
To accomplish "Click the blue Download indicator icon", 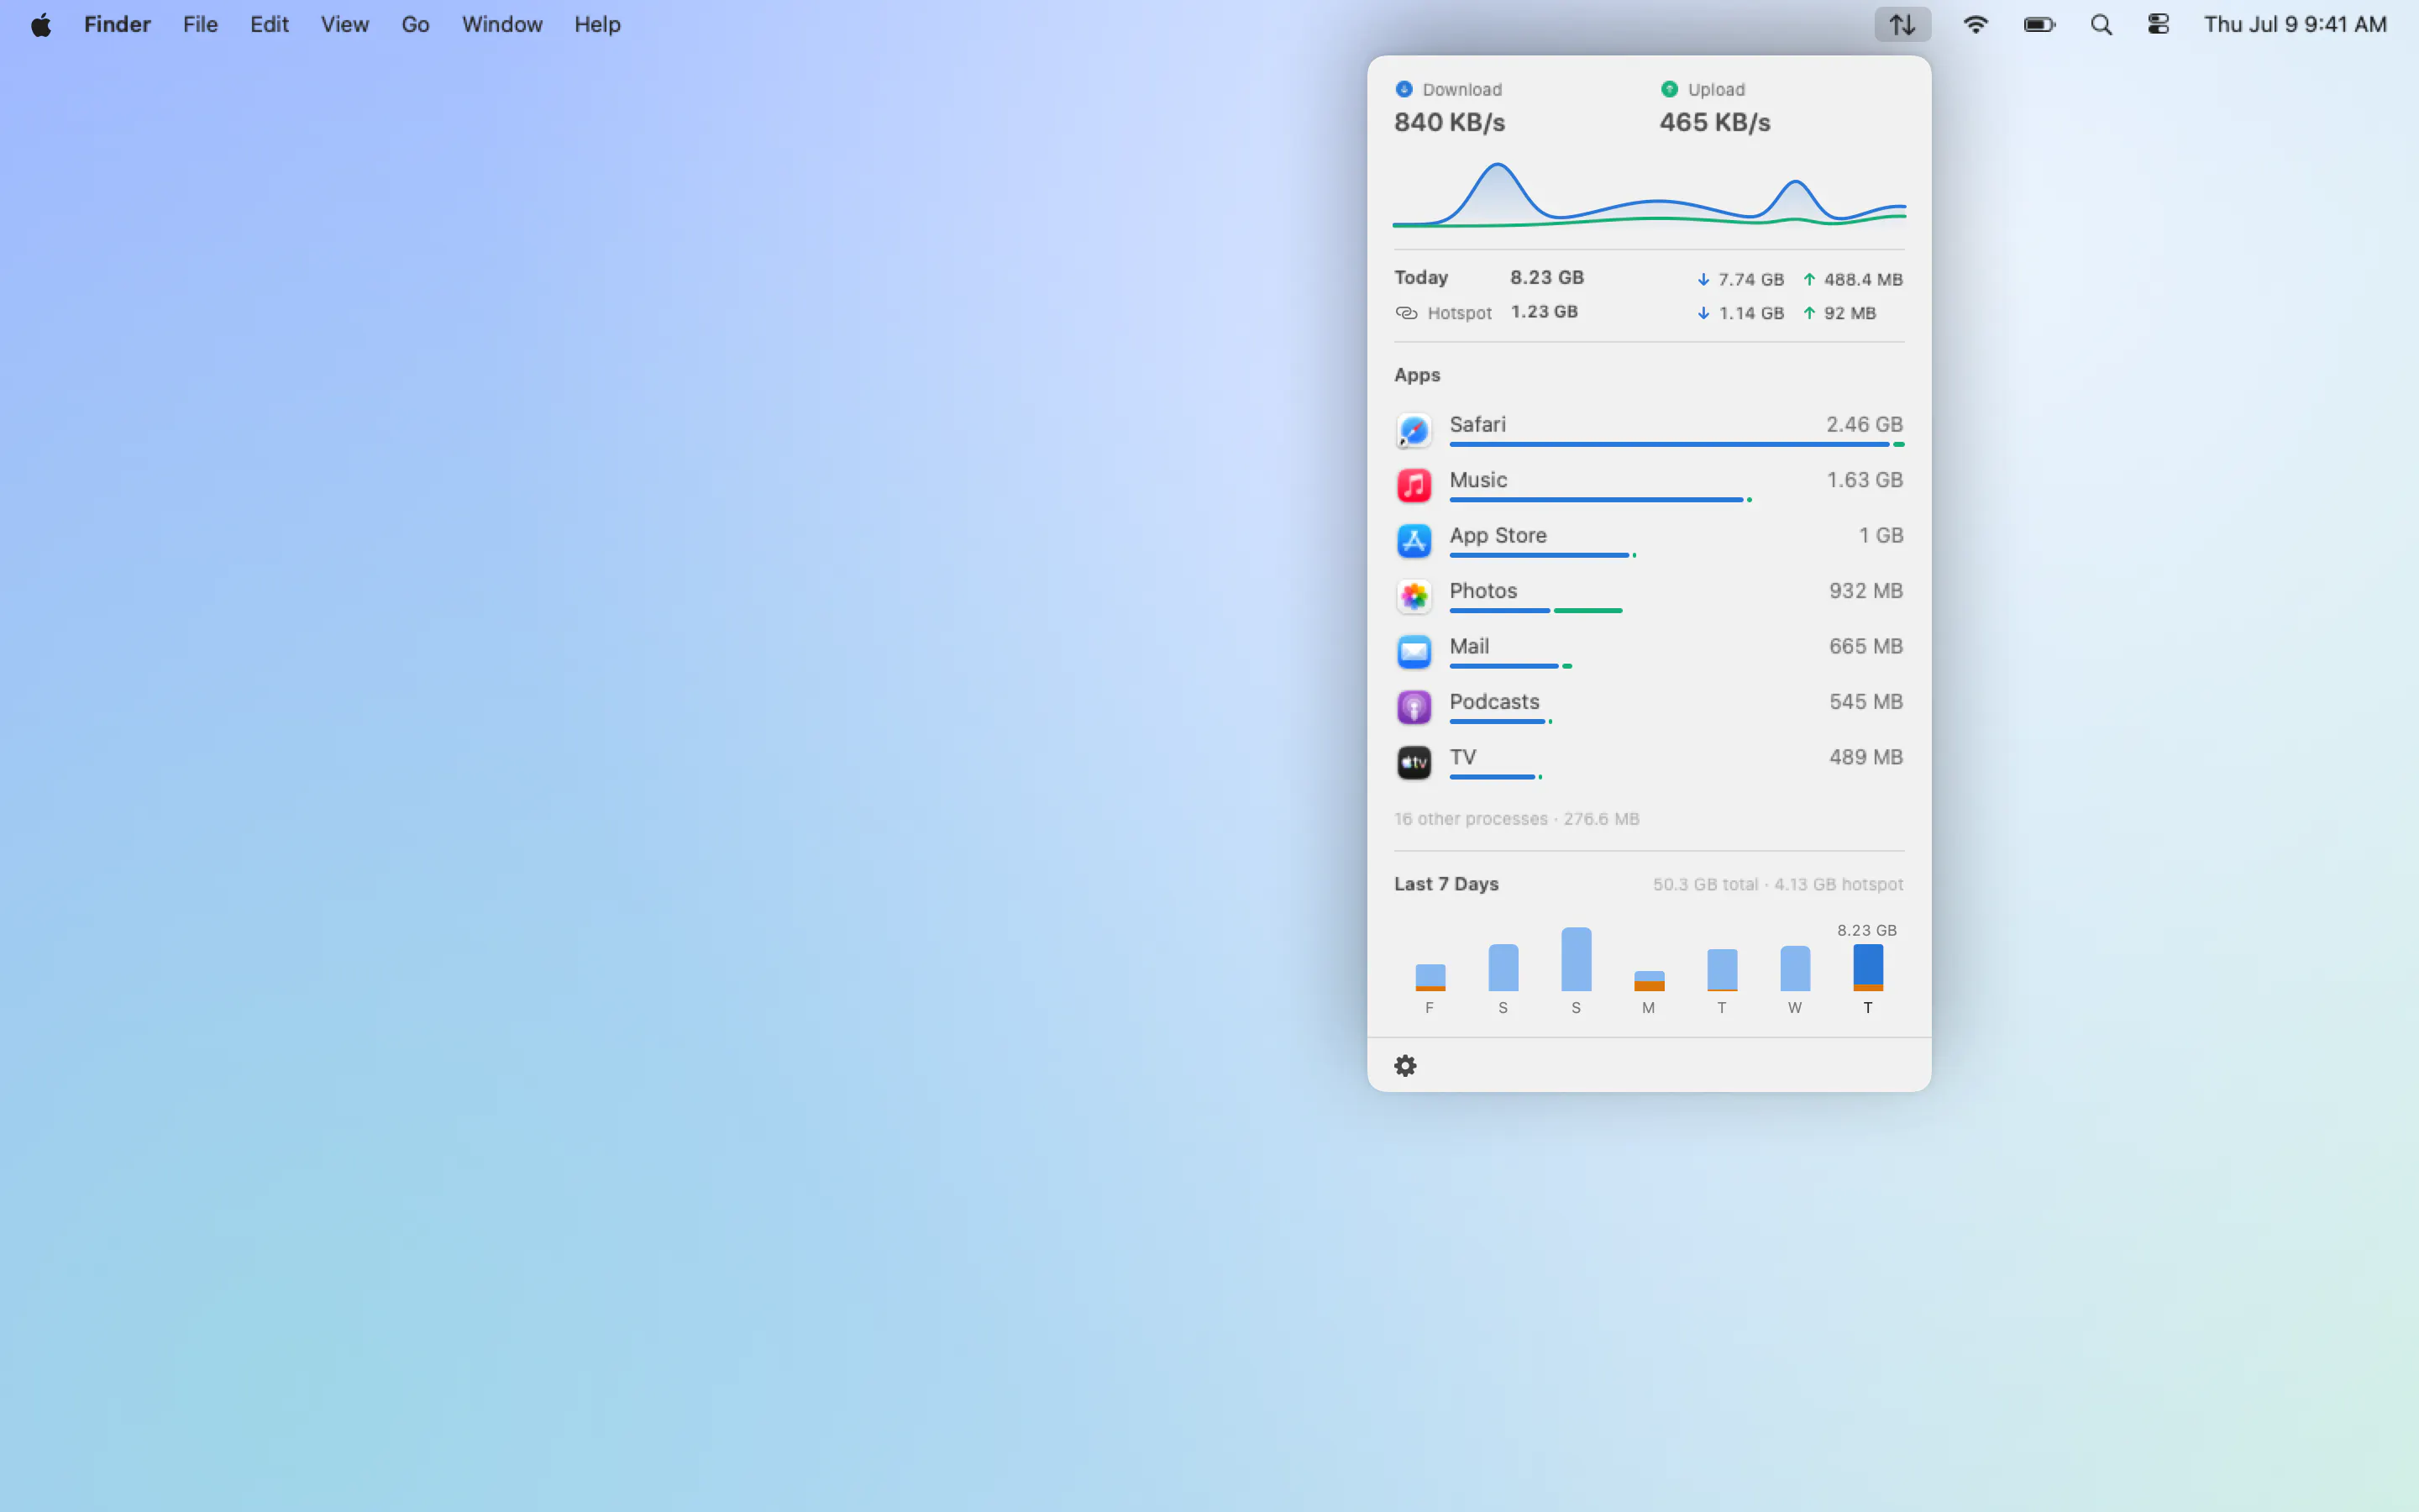I will [1404, 89].
